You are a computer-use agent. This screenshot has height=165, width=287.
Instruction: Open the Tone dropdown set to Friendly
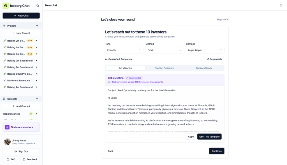[124, 50]
